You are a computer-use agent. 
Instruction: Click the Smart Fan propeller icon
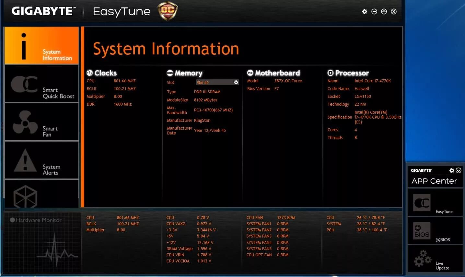pos(25,122)
